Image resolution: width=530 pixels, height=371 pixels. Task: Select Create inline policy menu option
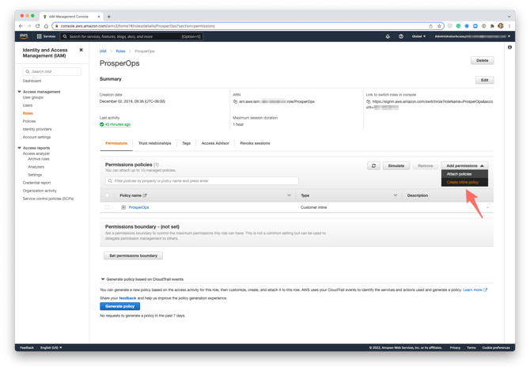click(463, 183)
